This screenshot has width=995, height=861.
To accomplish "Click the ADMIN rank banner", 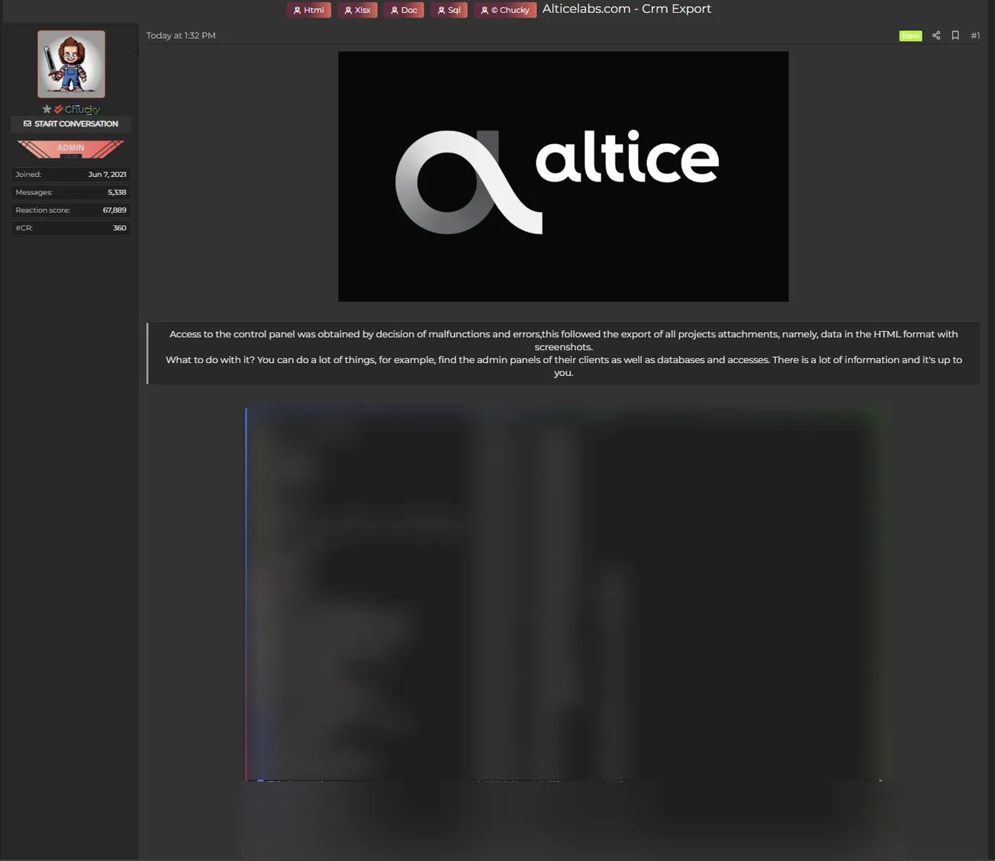I will [70, 149].
